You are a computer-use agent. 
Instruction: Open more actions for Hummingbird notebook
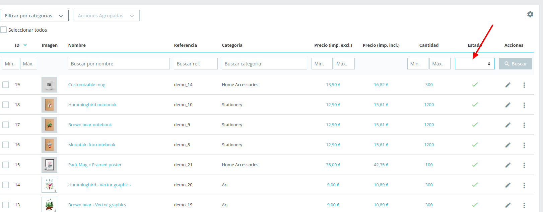point(524,105)
